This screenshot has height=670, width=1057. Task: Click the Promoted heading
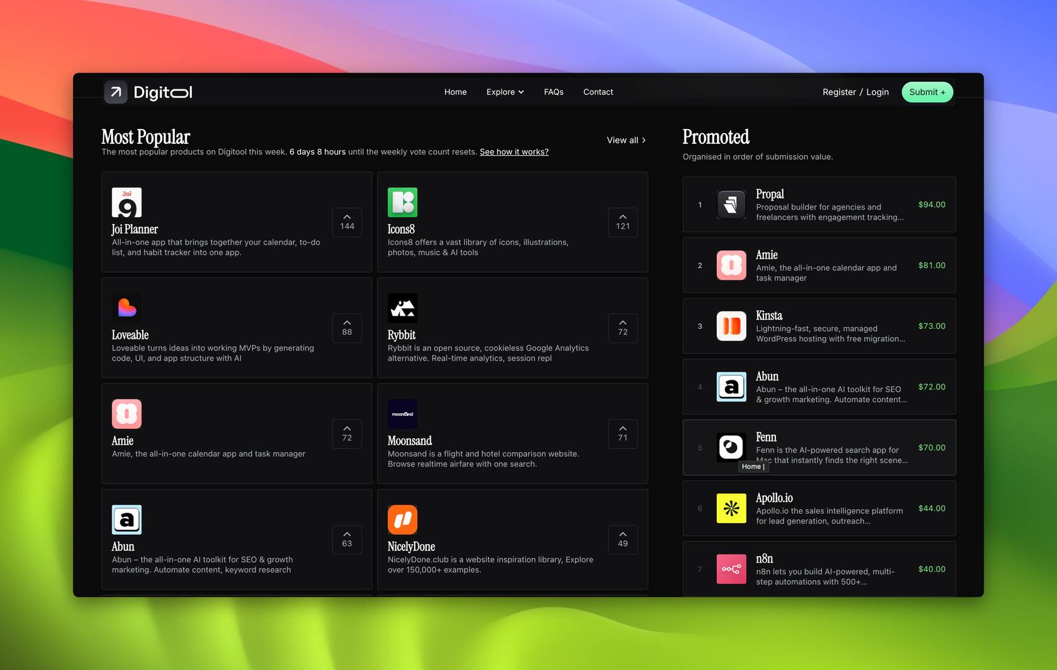coord(716,137)
